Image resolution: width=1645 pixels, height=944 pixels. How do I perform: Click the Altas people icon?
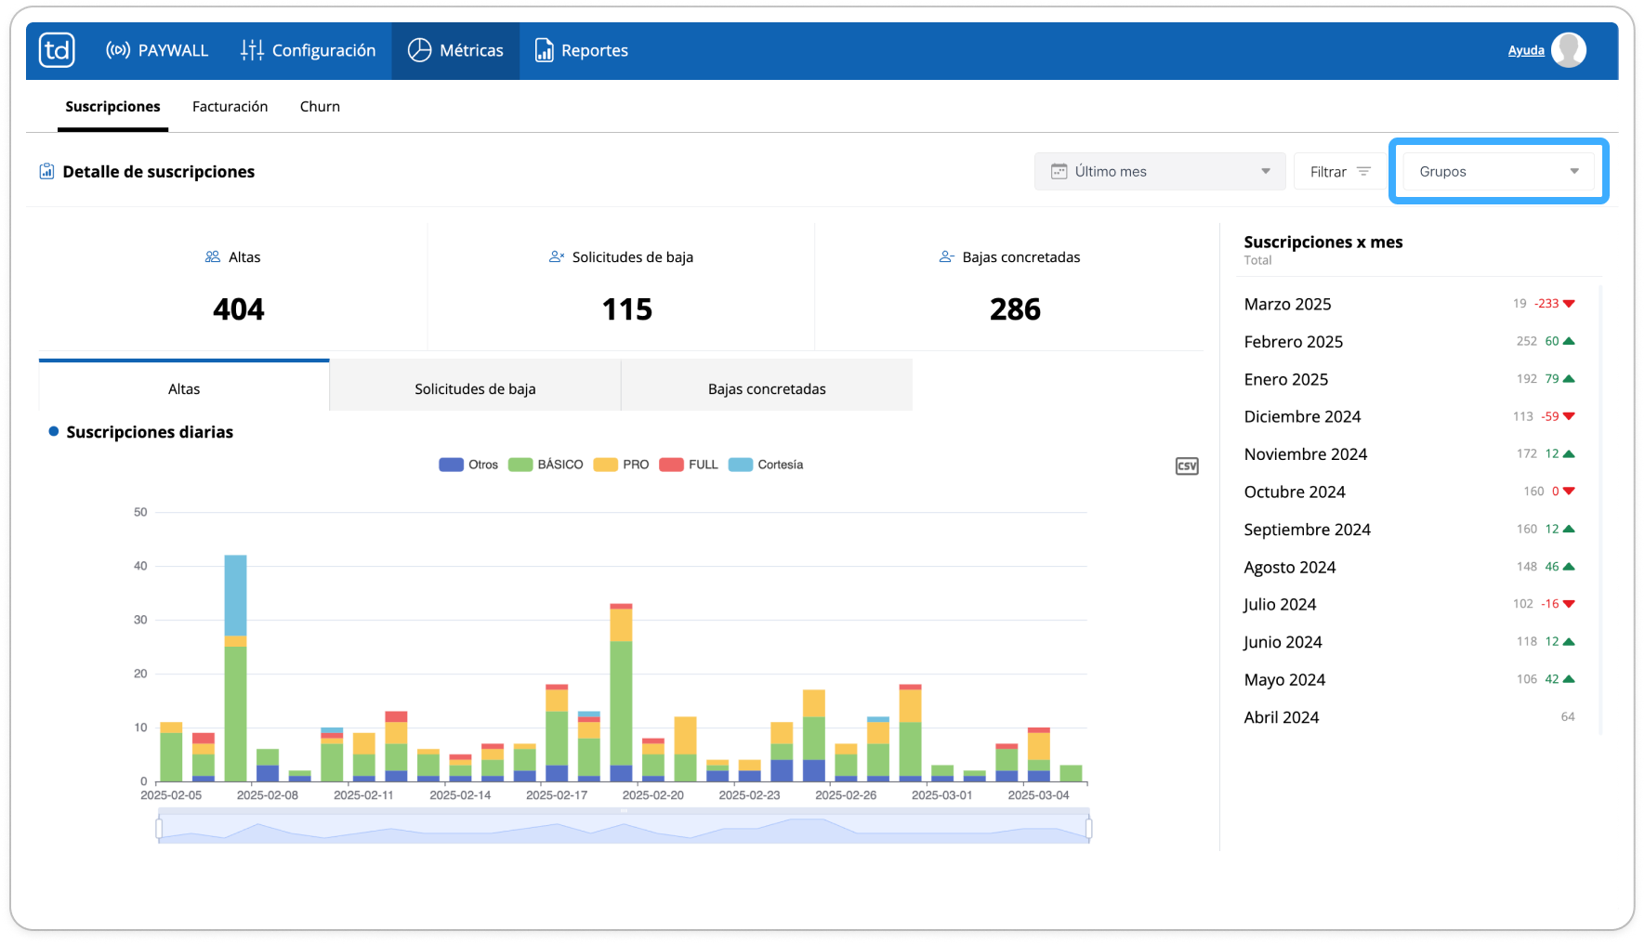(213, 256)
